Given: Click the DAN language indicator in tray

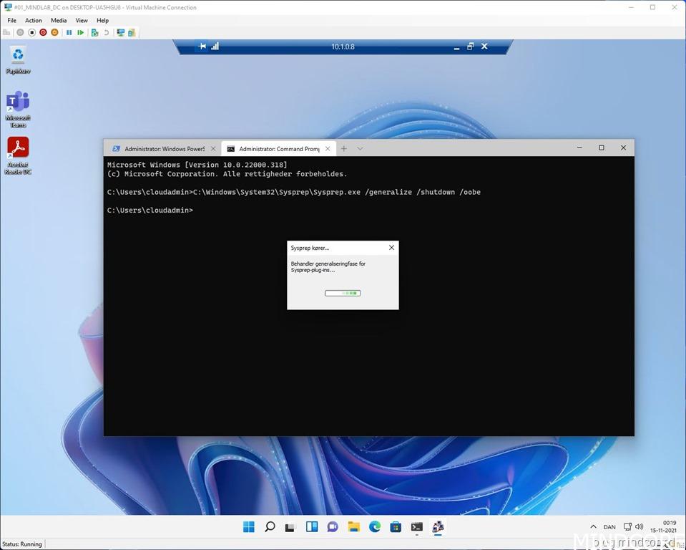Looking at the screenshot, I should pyautogui.click(x=609, y=526).
